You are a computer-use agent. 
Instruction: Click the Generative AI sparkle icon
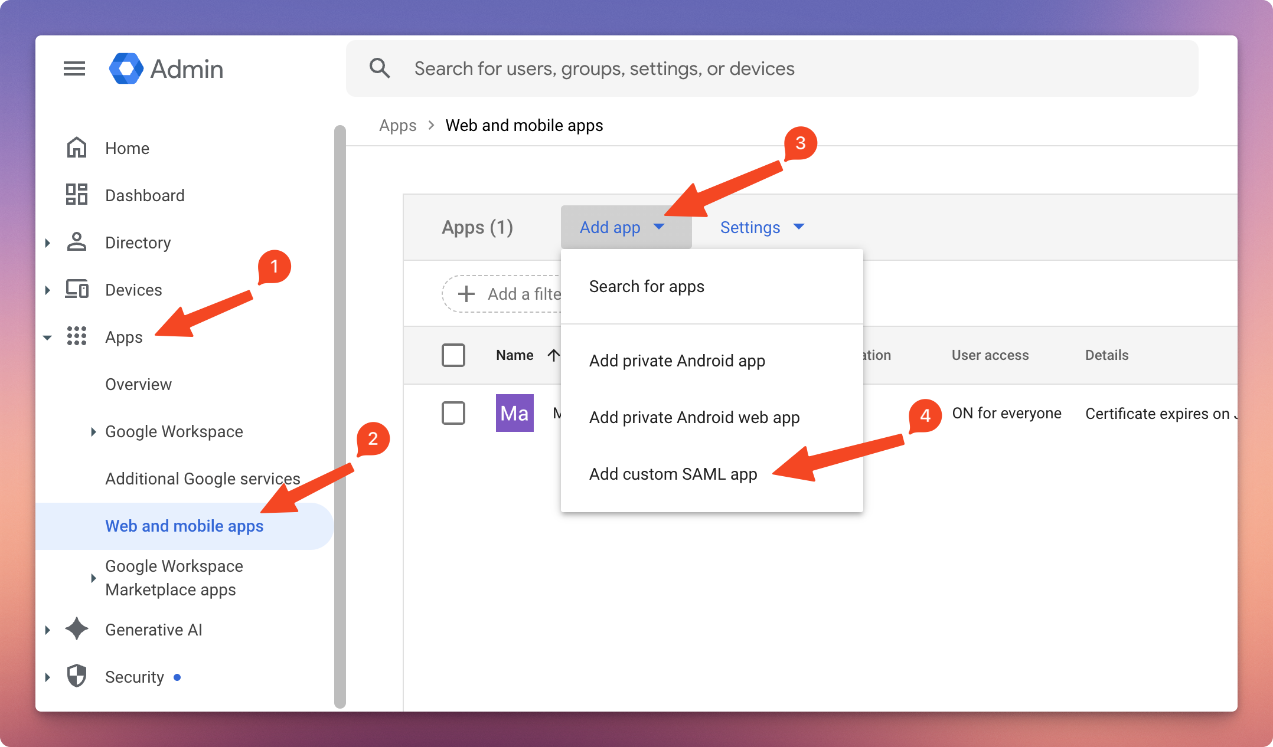(77, 629)
